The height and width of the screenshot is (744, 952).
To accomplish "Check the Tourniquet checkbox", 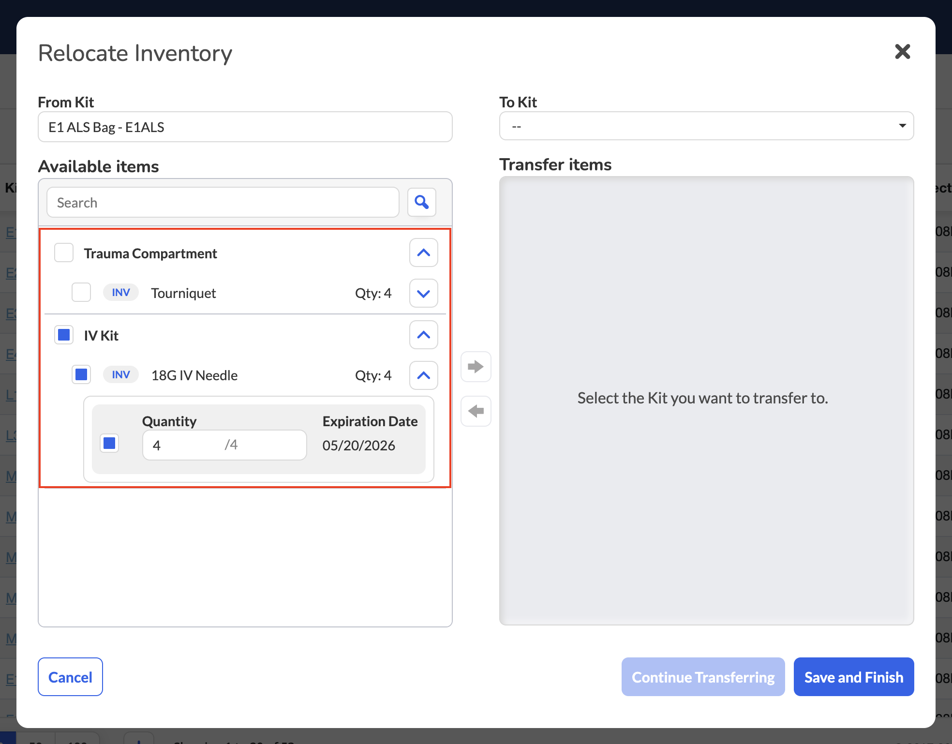I will tap(81, 292).
